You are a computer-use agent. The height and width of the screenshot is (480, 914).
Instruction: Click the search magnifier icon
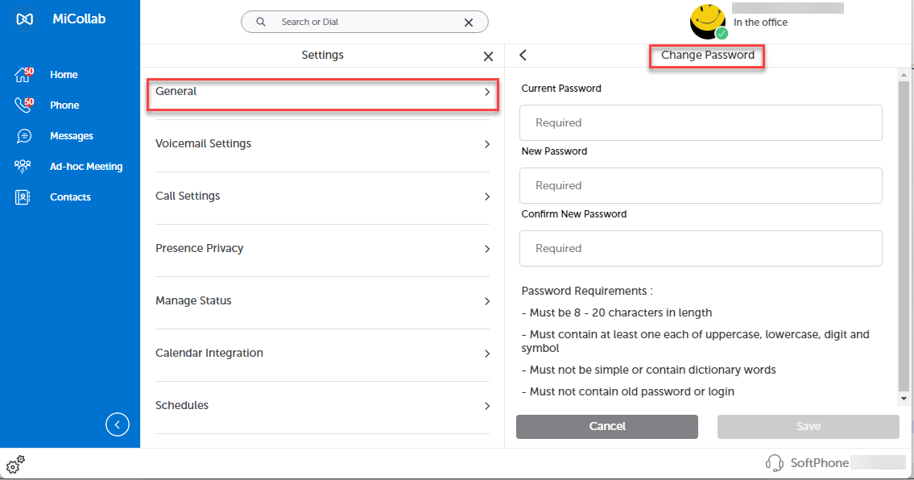point(261,22)
